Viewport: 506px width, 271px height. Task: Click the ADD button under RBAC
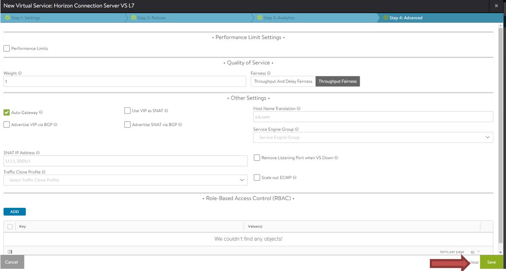[x=14, y=212]
